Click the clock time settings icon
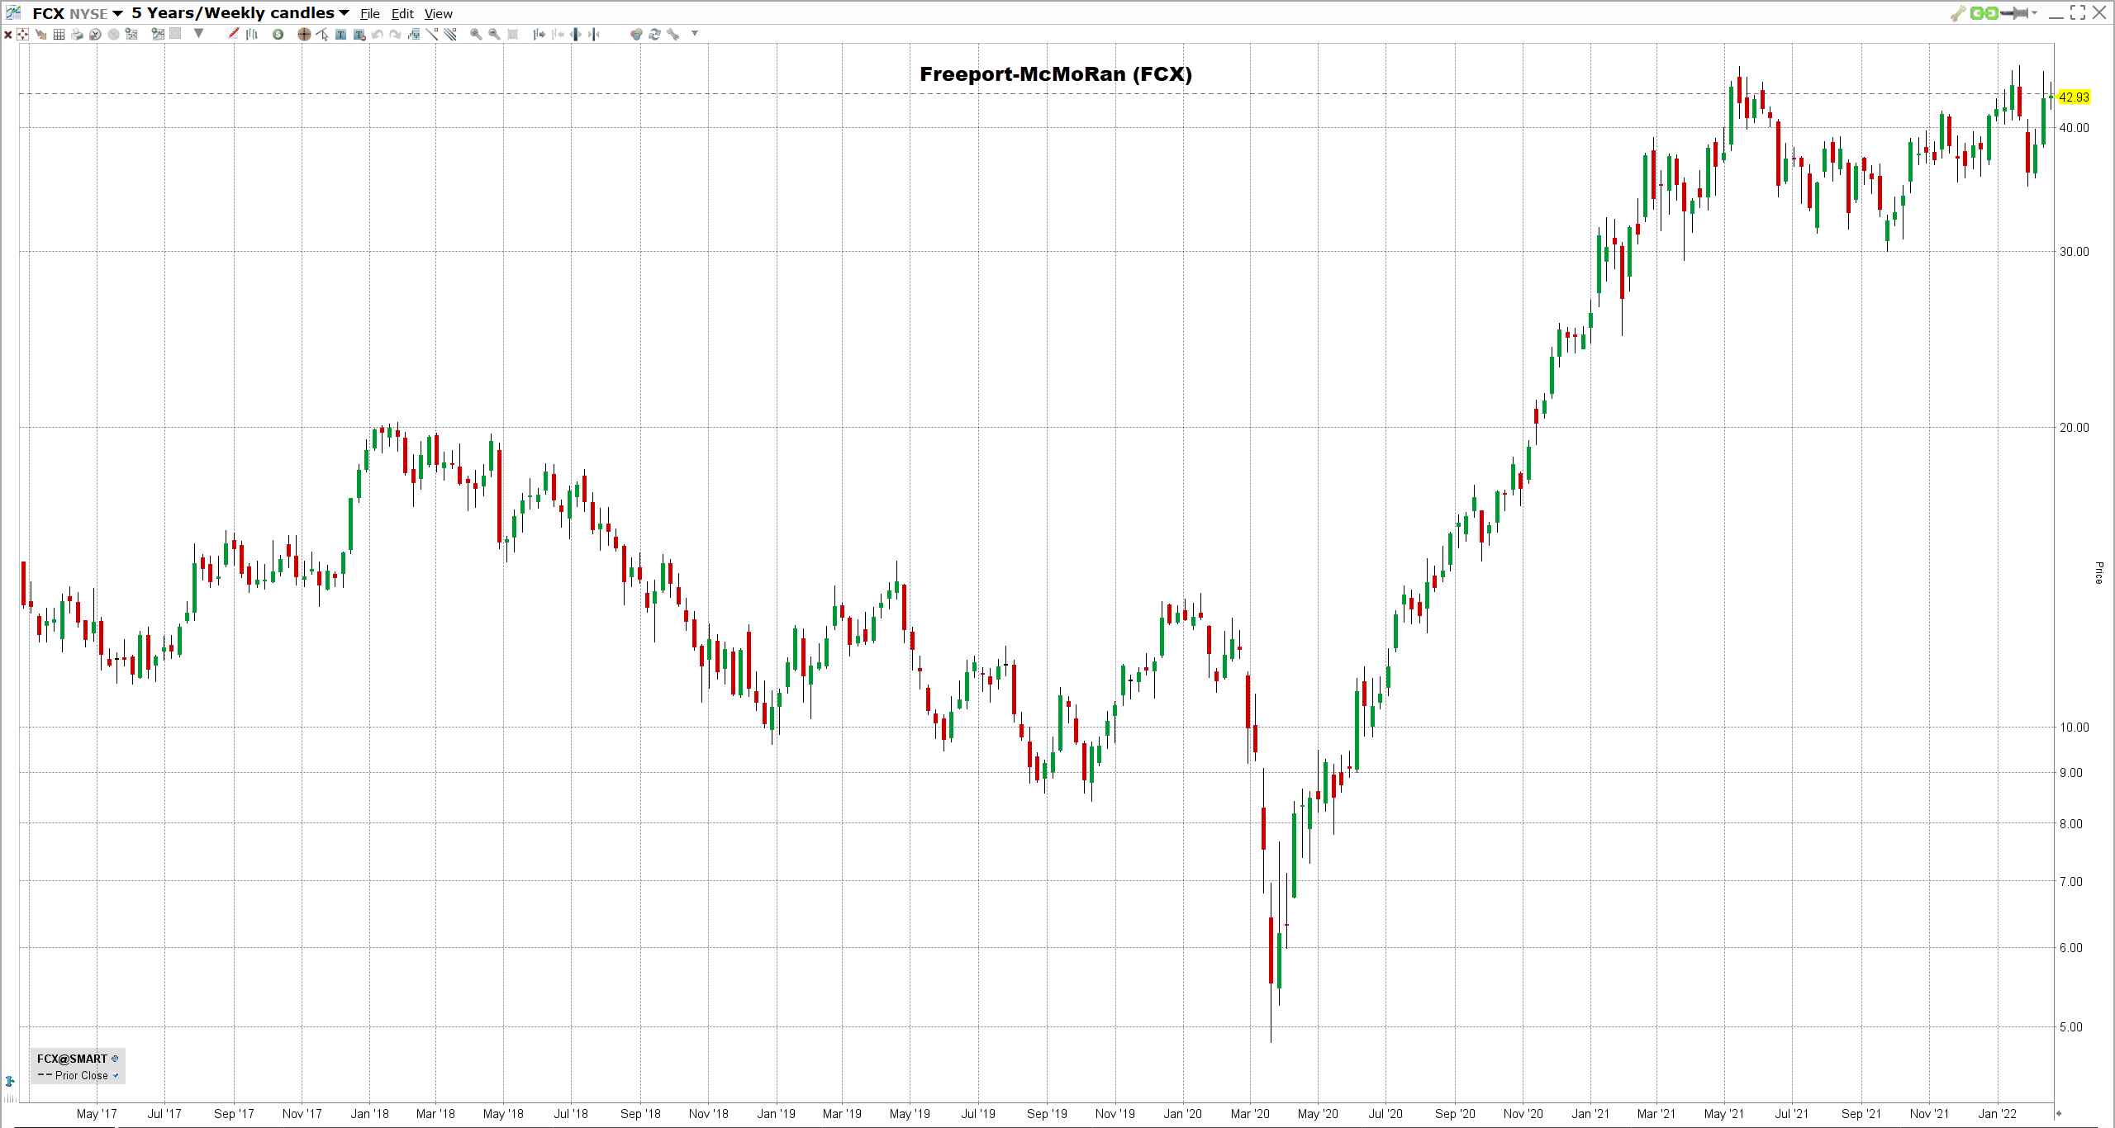The width and height of the screenshot is (2115, 1128). click(x=95, y=34)
